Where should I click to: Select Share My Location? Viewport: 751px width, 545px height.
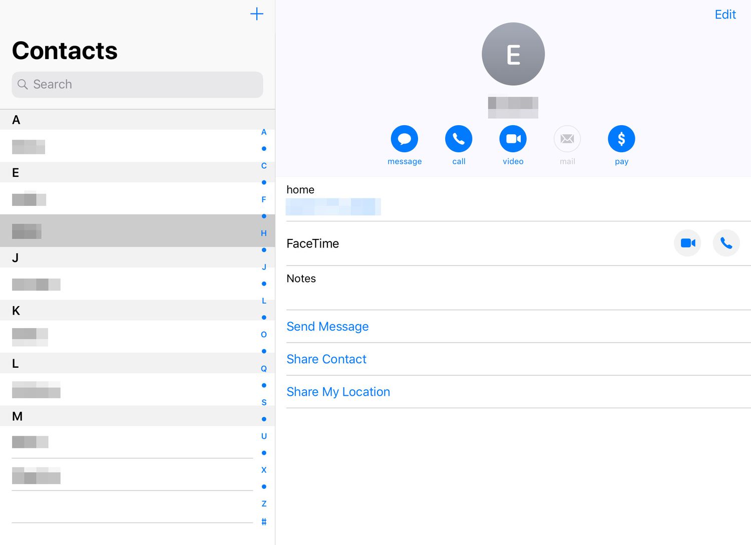coord(338,392)
